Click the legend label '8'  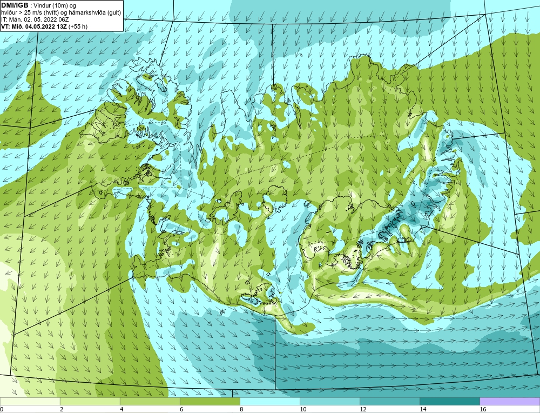pyautogui.click(x=241, y=409)
